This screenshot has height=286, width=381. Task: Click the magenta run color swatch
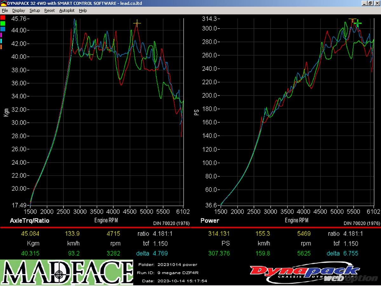click(2, 35)
